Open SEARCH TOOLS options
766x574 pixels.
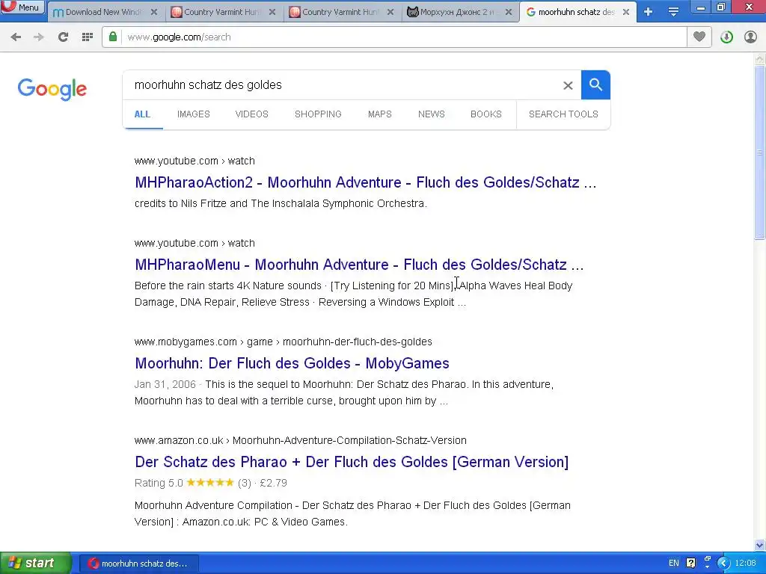(563, 114)
